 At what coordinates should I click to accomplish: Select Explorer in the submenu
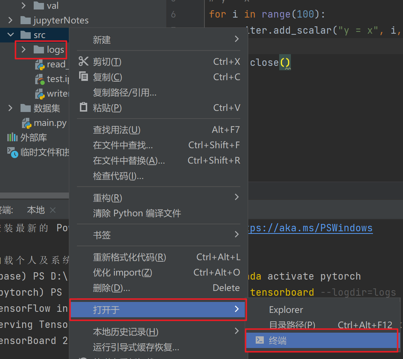[x=286, y=310]
